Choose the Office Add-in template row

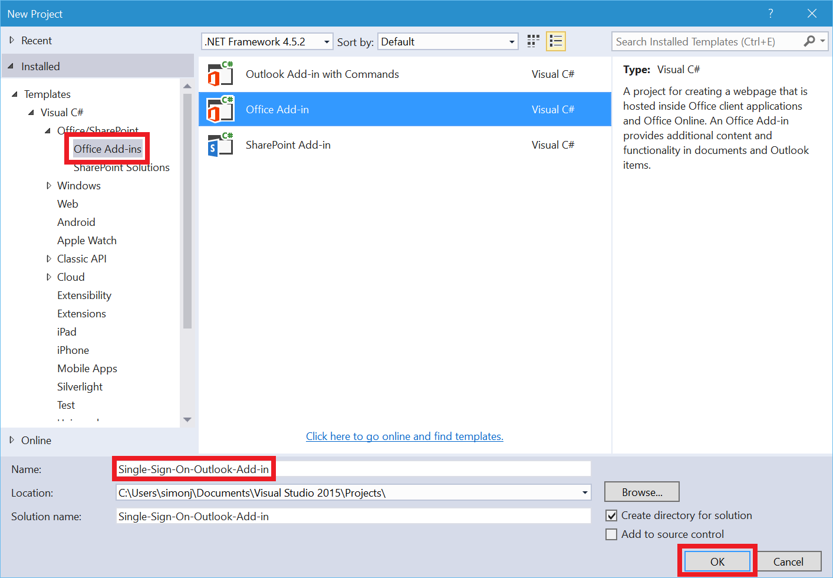point(405,110)
